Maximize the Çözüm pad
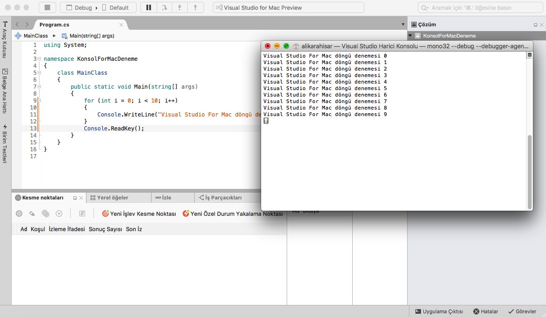This screenshot has width=546, height=317. 536,25
